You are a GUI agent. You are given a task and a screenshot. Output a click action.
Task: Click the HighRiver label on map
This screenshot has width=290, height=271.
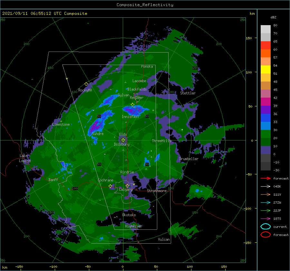point(133,226)
